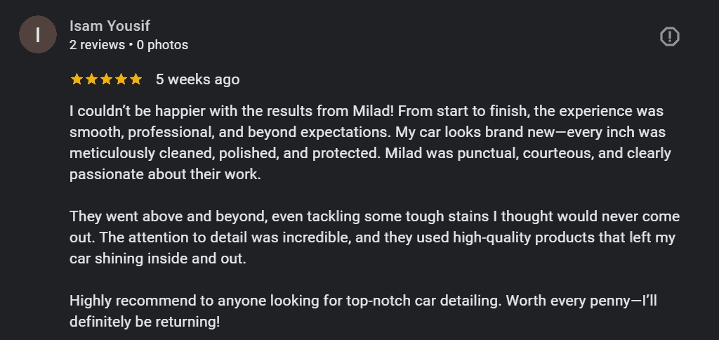Screen dimensions: 719x340
Task: Click the line 'passionate about their work.'
Action: tap(165, 175)
